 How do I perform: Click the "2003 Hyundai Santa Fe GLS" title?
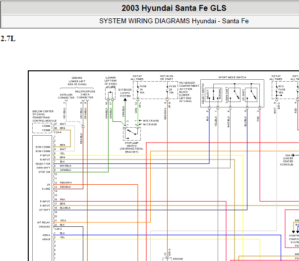point(174,8)
